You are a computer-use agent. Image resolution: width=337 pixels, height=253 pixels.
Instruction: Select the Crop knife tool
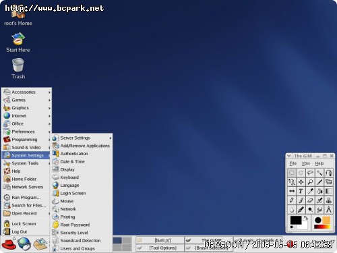click(319, 182)
